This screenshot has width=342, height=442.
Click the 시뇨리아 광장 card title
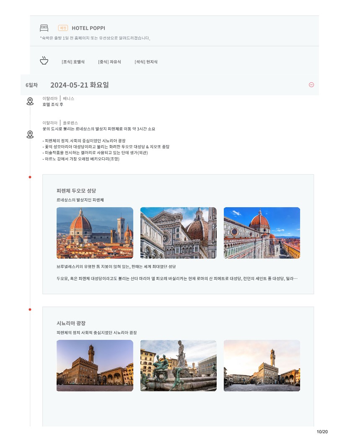point(71,323)
